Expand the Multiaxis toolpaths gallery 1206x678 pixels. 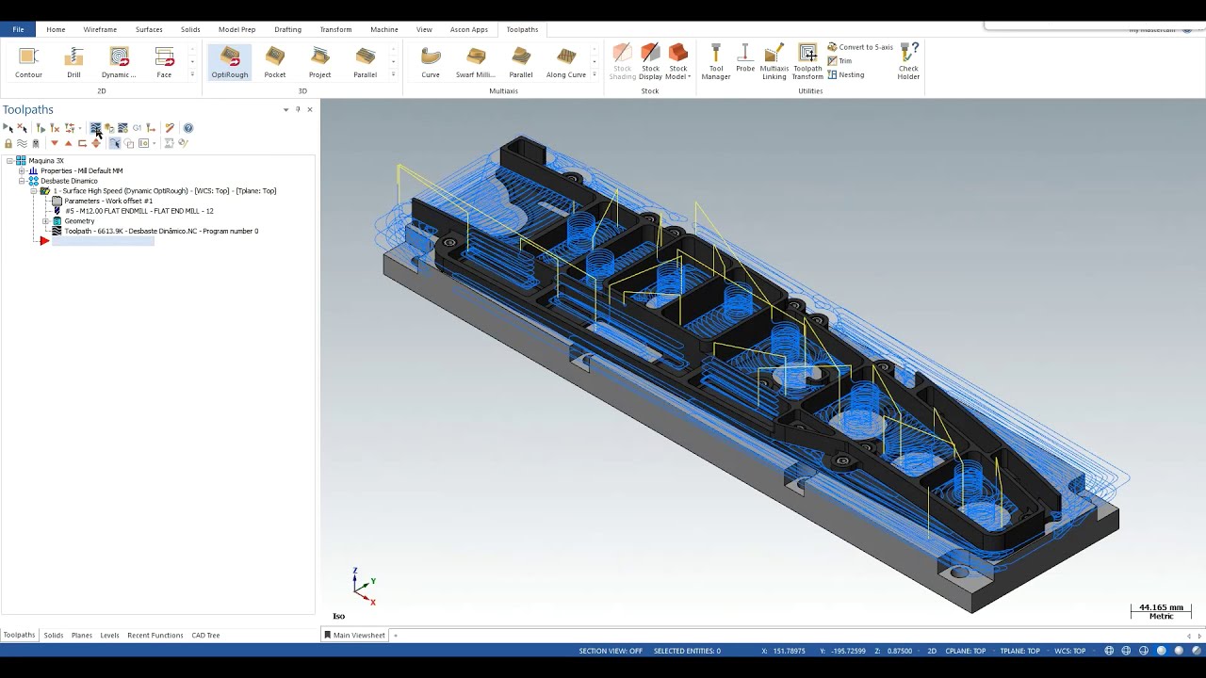(x=595, y=74)
